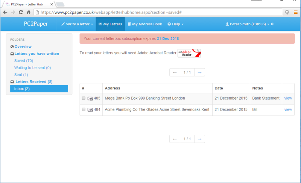Expand the Help dropdown menu

(x=176, y=24)
